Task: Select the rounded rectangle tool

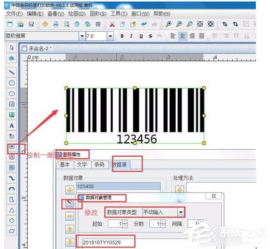Action: 12,83
